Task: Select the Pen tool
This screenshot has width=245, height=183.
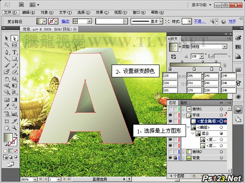Action: [7, 52]
